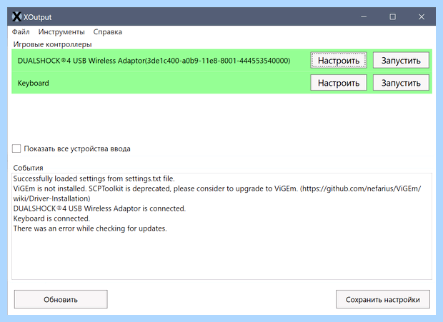The width and height of the screenshot is (443, 322).
Task: Click the XOutput logo icon in title bar
Action: pos(16,17)
